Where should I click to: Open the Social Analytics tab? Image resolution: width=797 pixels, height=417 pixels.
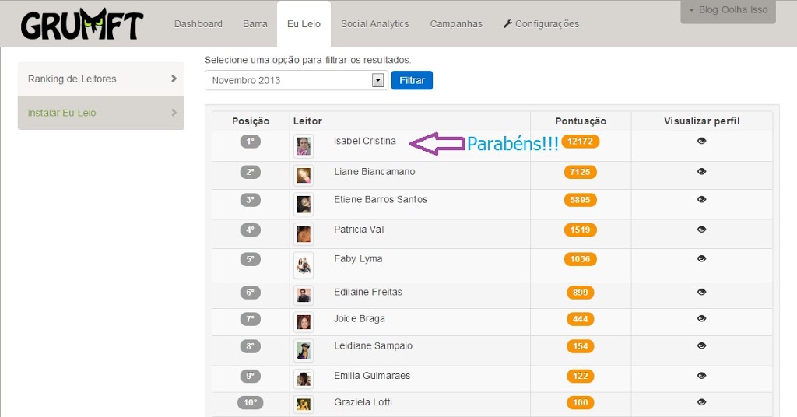pos(374,24)
